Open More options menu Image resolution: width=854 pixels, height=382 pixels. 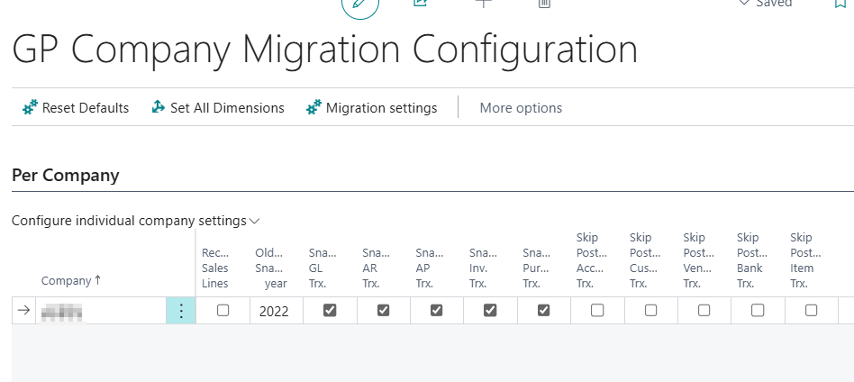pos(521,108)
